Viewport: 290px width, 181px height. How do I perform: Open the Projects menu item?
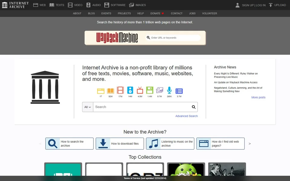[x=124, y=14]
